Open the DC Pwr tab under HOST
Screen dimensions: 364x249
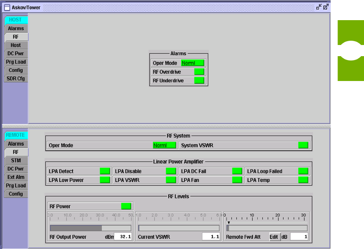(16, 54)
